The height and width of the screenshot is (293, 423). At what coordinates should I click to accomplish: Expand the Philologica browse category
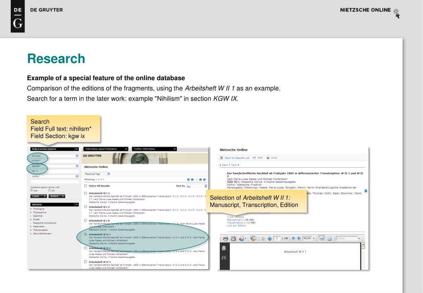coord(31,209)
